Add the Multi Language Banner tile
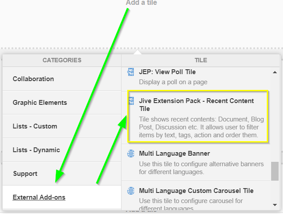This screenshot has height=214, width=283. [x=196, y=163]
